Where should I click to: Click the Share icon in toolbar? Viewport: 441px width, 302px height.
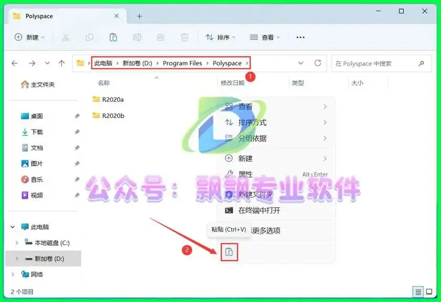pyautogui.click(x=161, y=37)
